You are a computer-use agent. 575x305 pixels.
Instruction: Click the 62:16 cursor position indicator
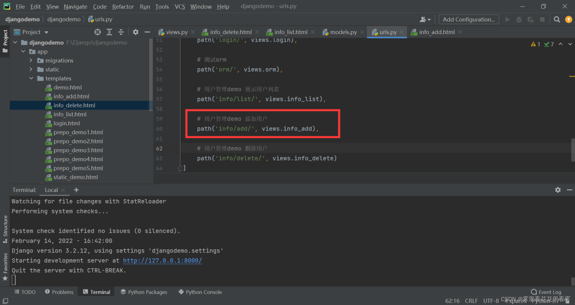[x=452, y=301]
